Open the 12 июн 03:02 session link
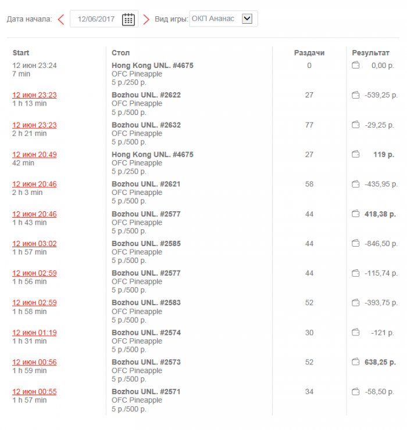 tap(34, 244)
